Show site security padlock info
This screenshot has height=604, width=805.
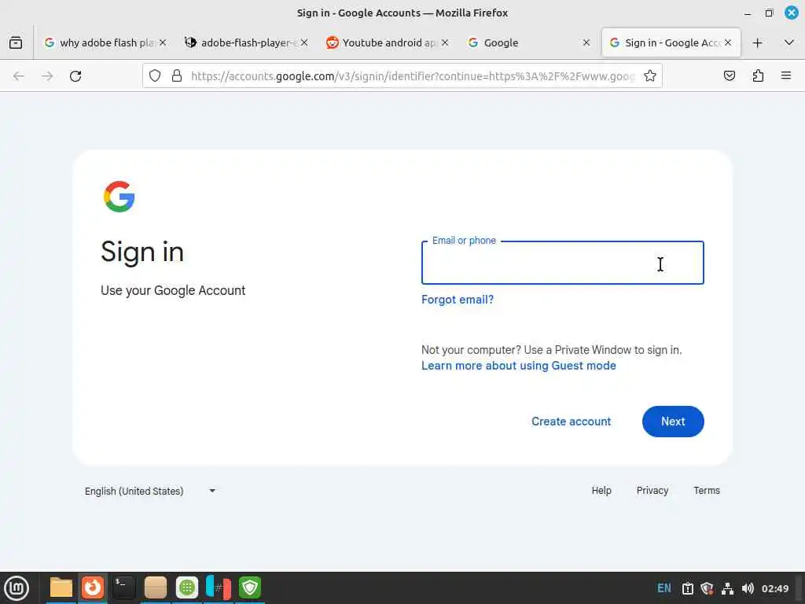(177, 76)
